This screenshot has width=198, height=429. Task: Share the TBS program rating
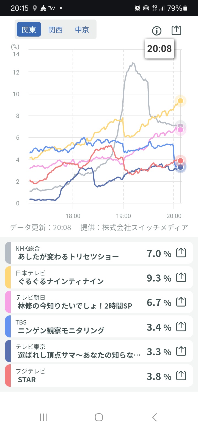point(181,327)
